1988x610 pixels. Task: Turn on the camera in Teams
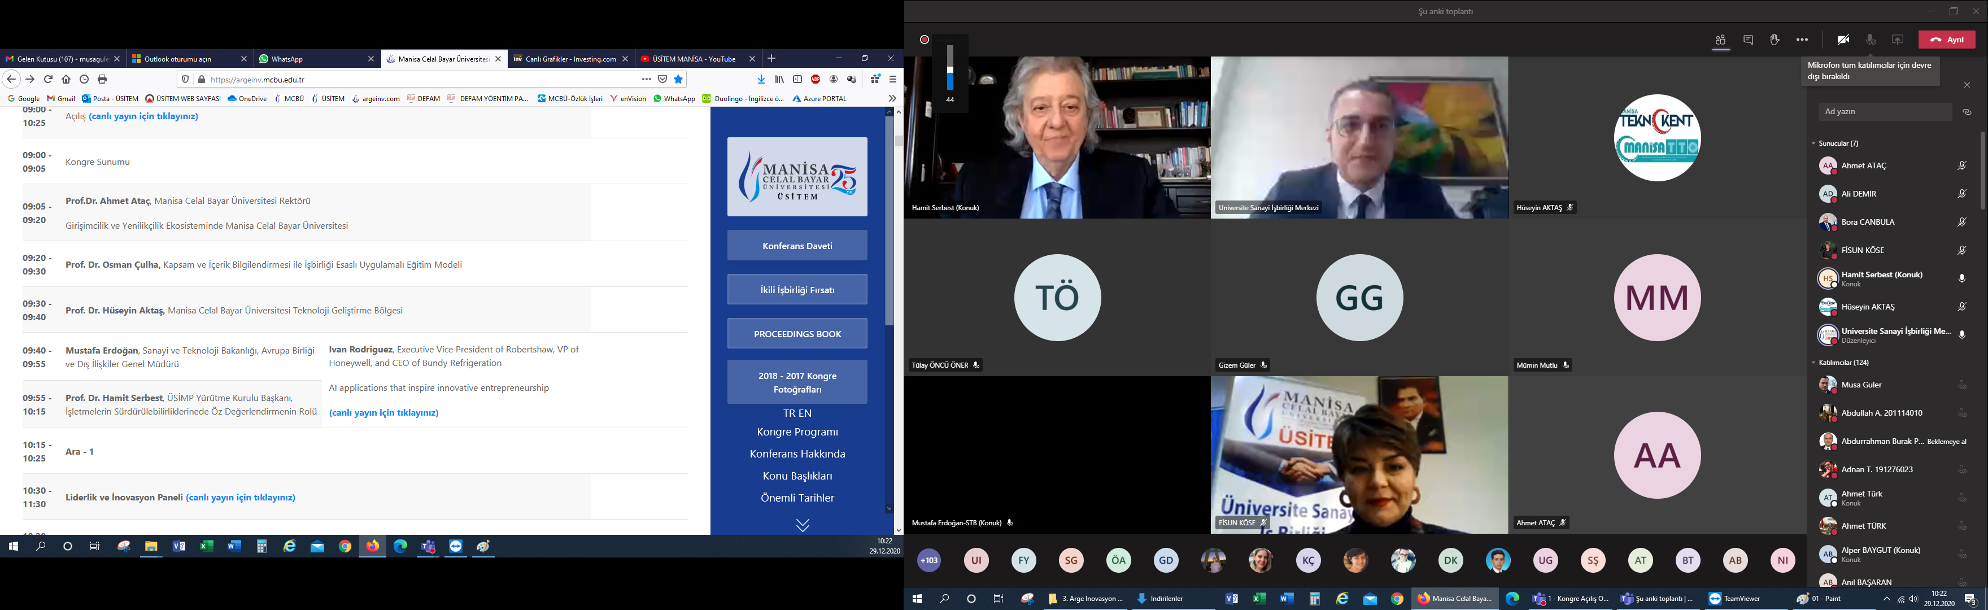click(1843, 40)
